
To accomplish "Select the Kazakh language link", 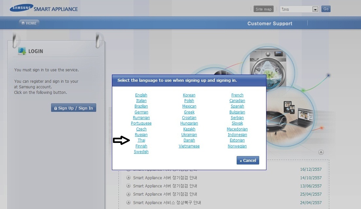I will pos(189,129).
